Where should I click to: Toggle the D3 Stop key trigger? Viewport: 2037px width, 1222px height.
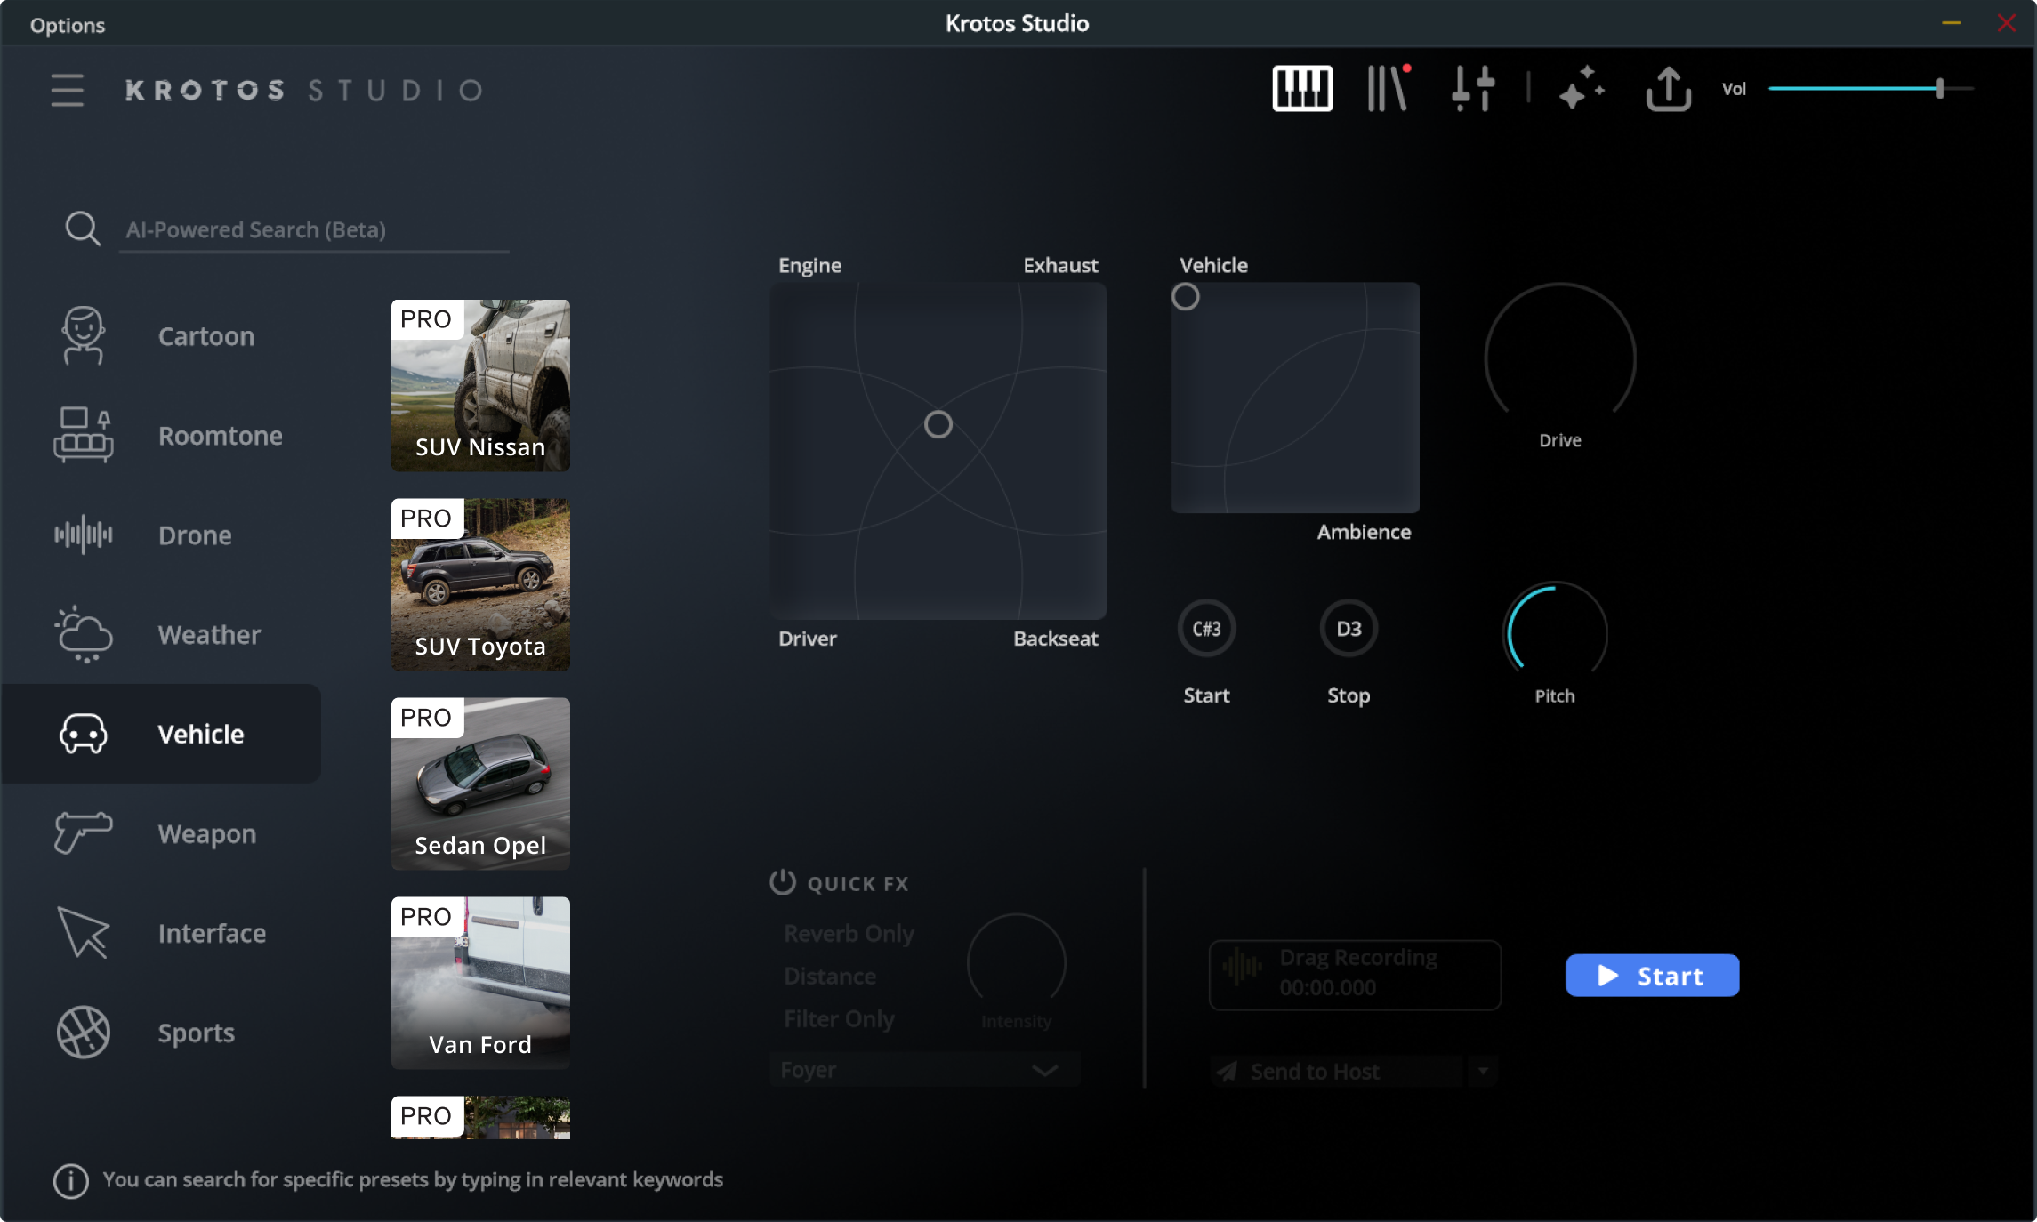pyautogui.click(x=1349, y=629)
